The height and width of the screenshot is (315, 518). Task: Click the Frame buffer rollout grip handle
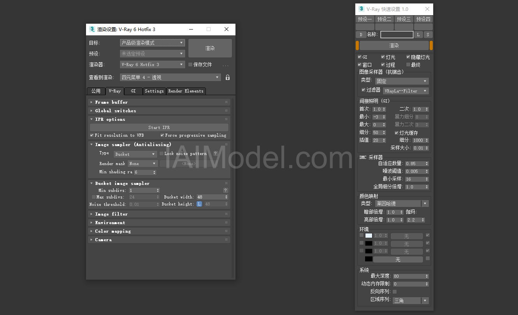pyautogui.click(x=226, y=102)
